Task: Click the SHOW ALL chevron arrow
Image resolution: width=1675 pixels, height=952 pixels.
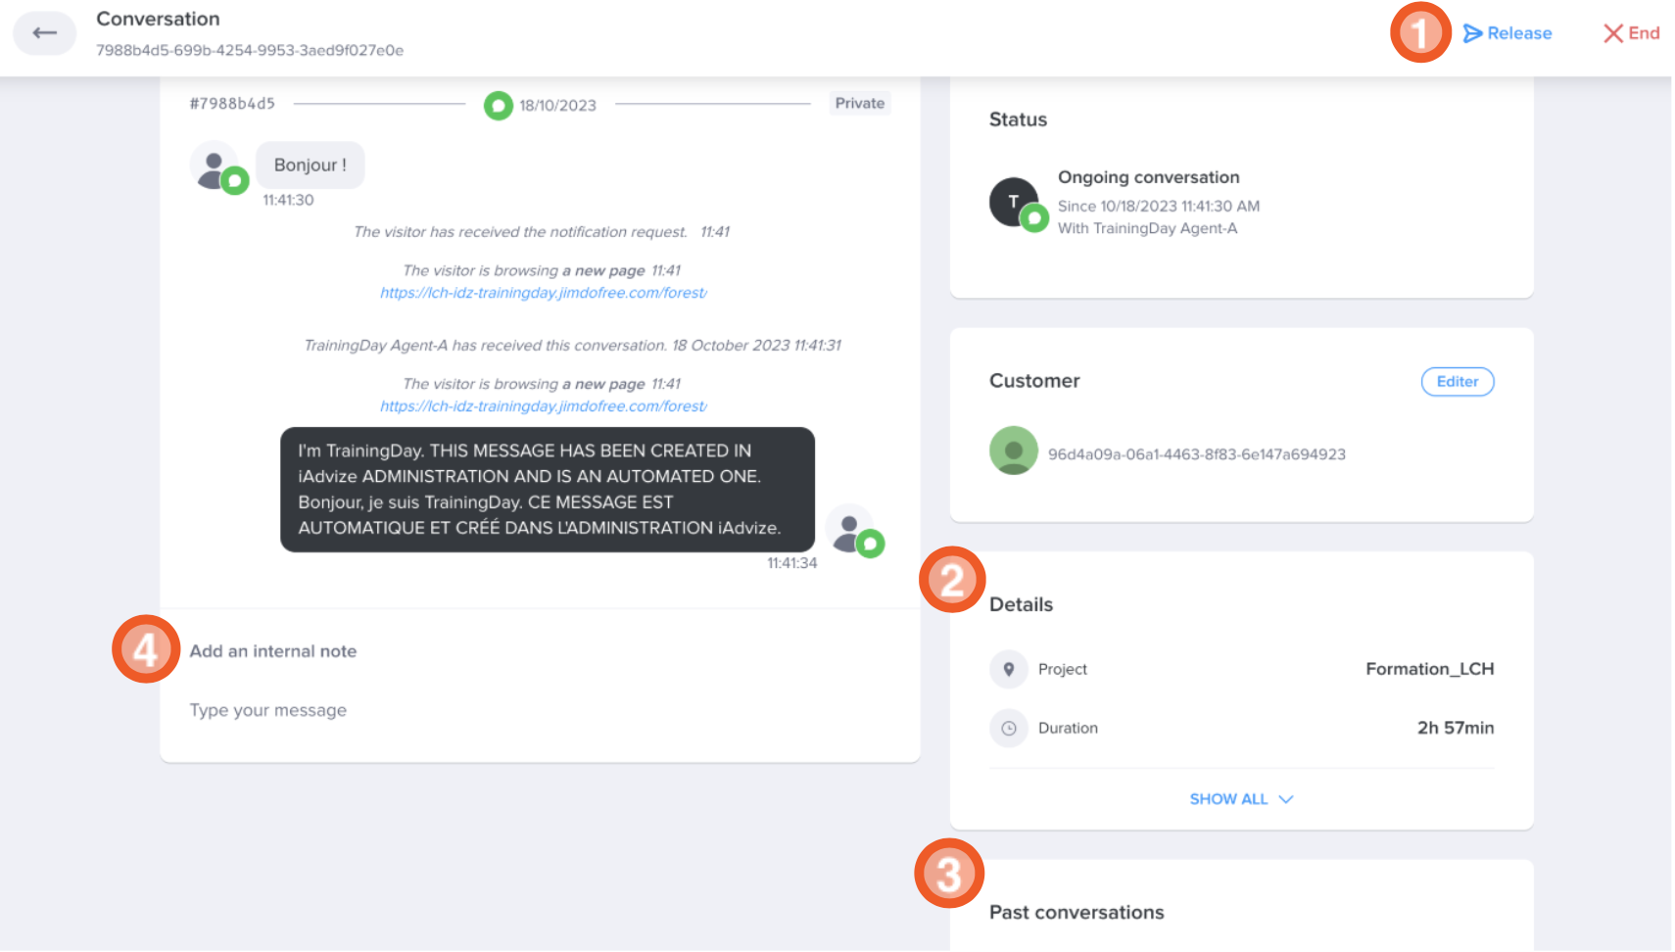Action: tap(1286, 799)
